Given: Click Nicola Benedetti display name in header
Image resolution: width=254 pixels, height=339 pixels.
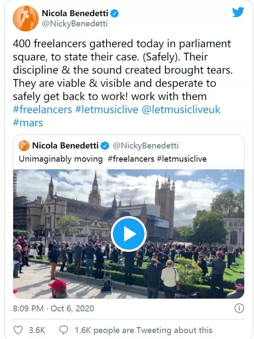Looking at the screenshot, I should click(75, 13).
